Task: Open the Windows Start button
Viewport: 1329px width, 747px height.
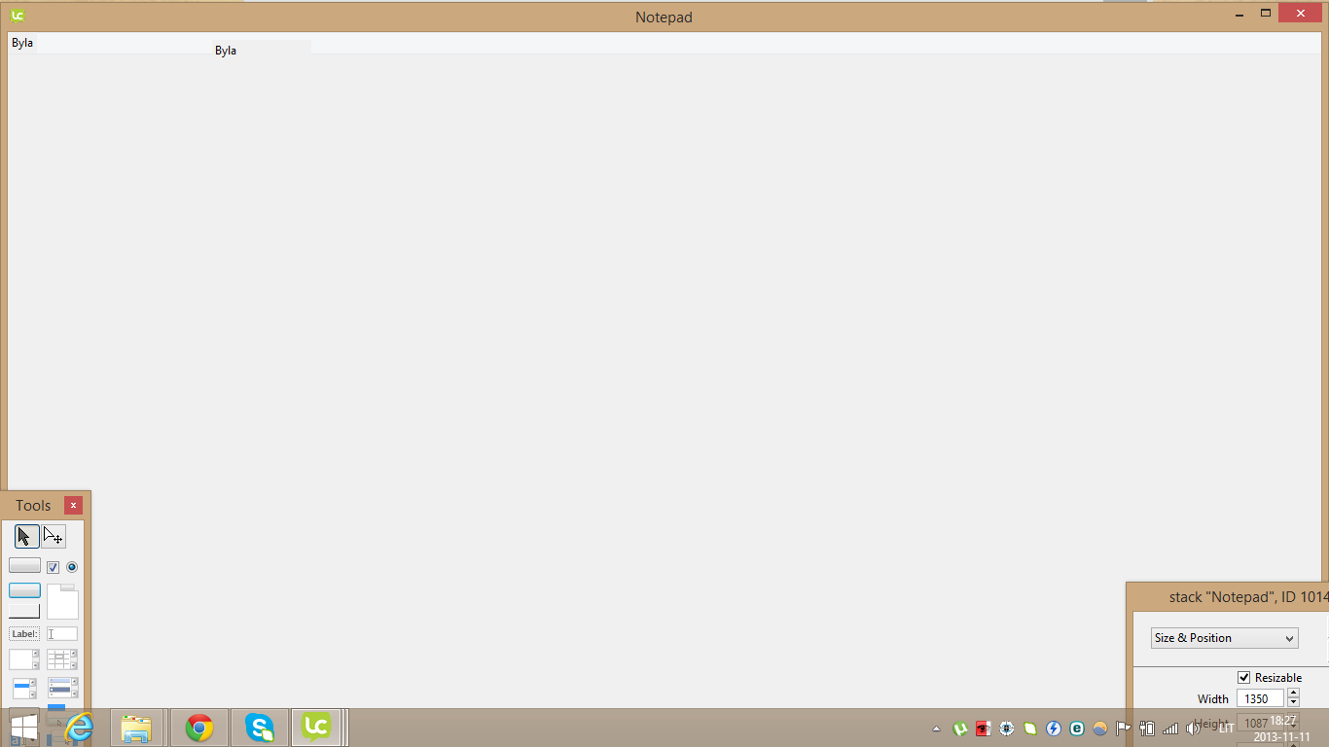Action: [24, 728]
